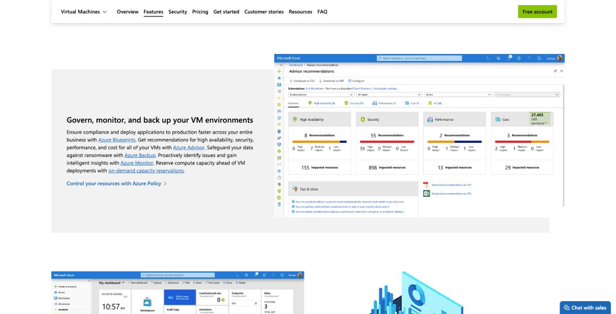This screenshot has height=314, width=616.
Task: Click the green Free account button
Action: click(x=537, y=11)
